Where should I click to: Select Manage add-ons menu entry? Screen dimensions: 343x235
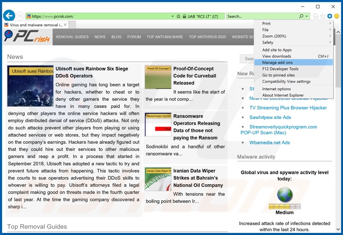[294, 63]
